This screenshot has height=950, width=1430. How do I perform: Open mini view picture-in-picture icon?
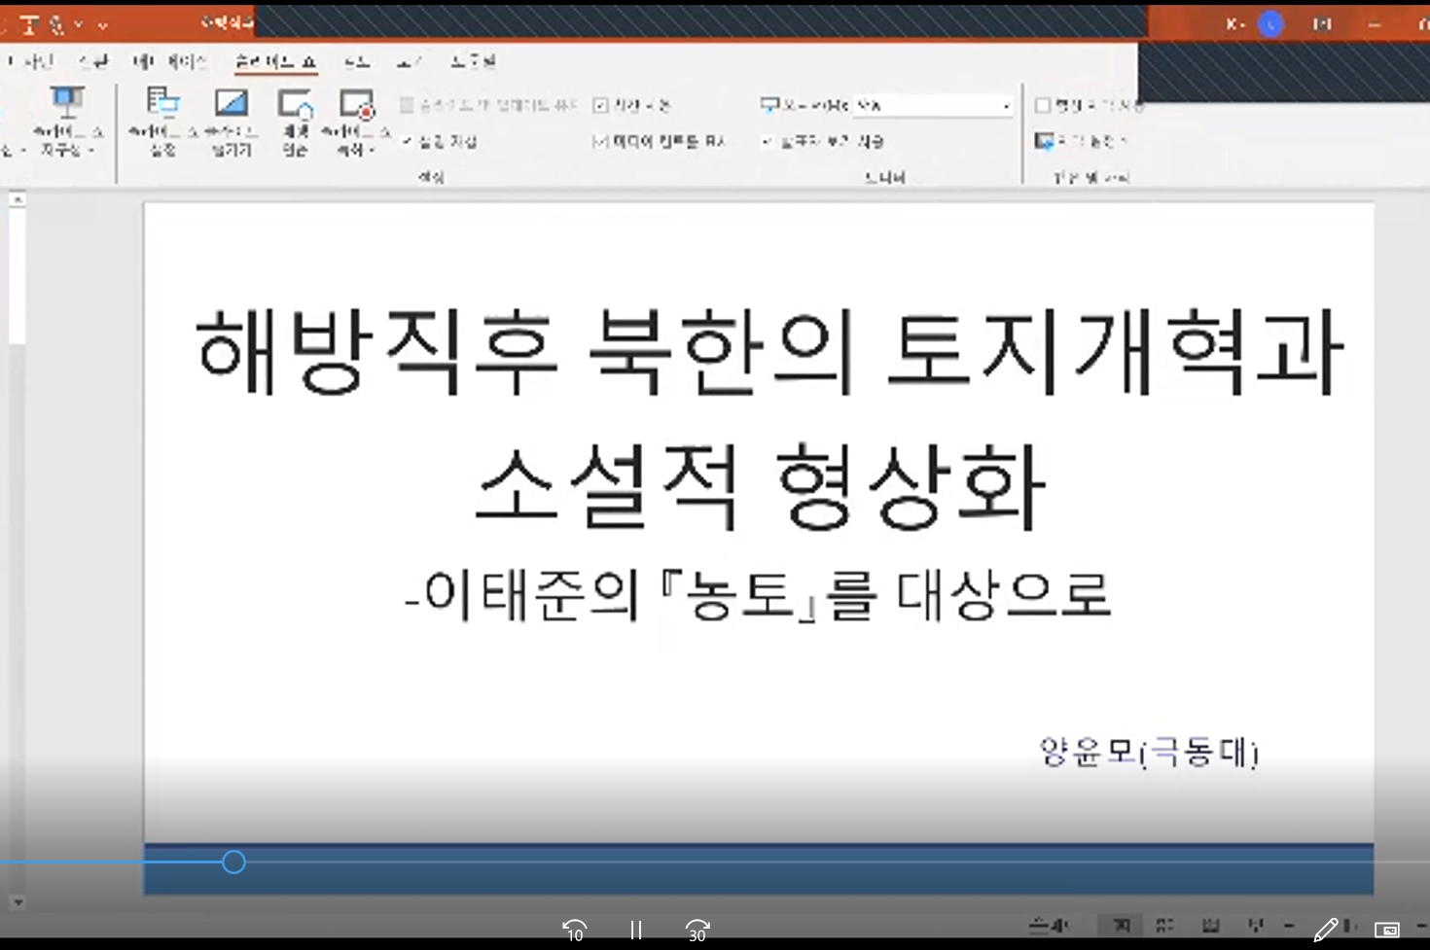[x=1387, y=930]
